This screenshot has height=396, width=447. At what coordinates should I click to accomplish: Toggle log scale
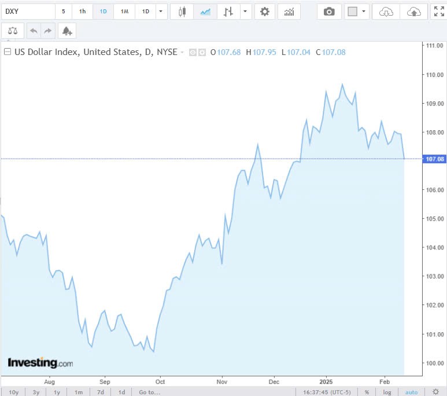coord(387,392)
